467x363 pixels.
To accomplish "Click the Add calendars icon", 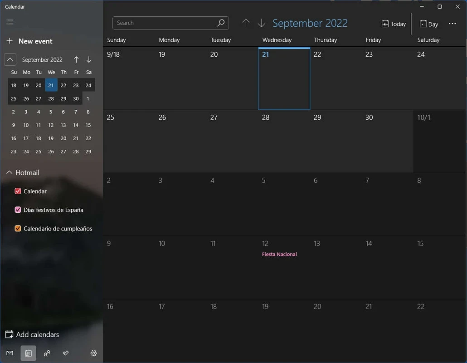I will click(x=9, y=334).
